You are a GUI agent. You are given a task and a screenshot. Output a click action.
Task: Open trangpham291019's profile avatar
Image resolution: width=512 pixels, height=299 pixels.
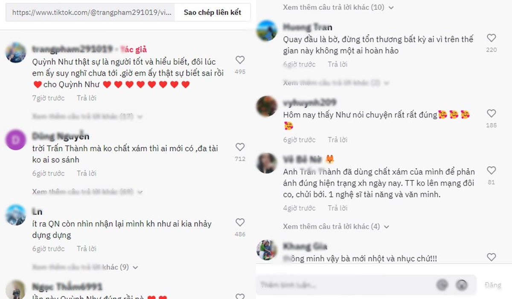(16, 53)
